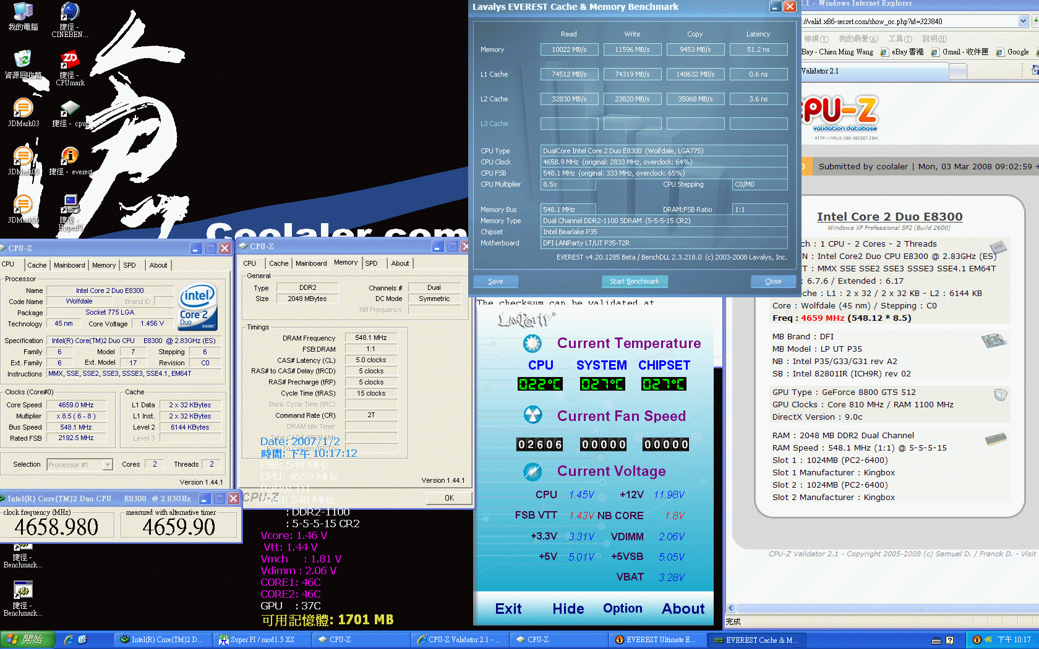1039x649 pixels.
Task: Switch to the CPU tab in the right CPU-Z window
Action: point(250,263)
